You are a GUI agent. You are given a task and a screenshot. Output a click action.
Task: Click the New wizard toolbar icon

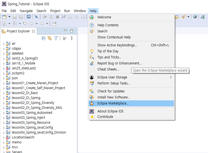click(x=4, y=17)
